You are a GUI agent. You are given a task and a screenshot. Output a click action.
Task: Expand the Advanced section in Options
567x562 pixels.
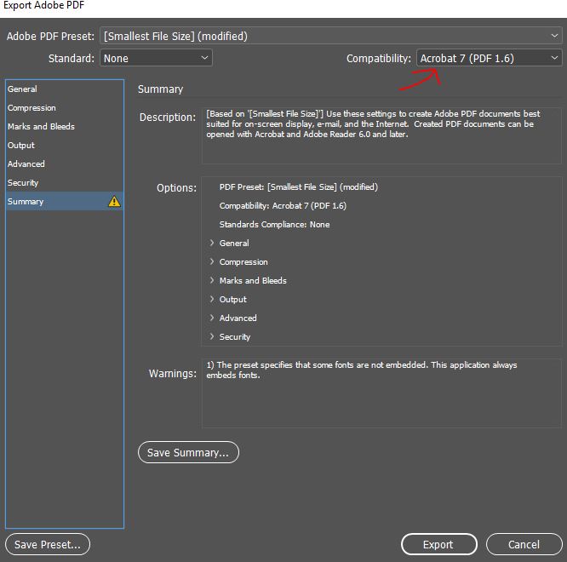[x=211, y=318]
